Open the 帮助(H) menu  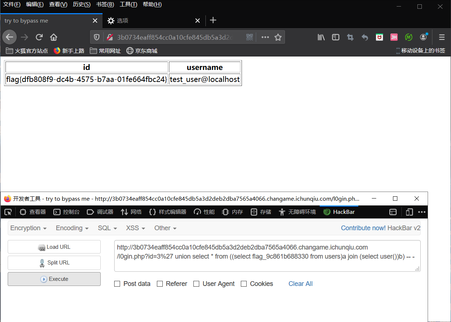click(152, 4)
